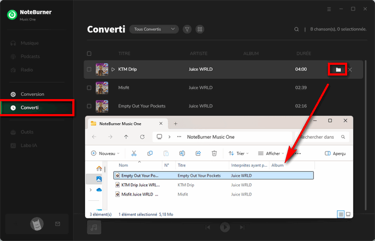Click the Paste icon in Explorer toolbar
This screenshot has height=241, width=375.
coord(166,154)
